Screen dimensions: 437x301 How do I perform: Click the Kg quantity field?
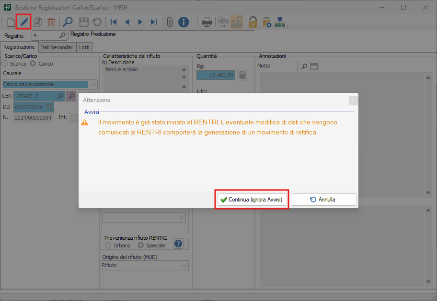pyautogui.click(x=216, y=75)
